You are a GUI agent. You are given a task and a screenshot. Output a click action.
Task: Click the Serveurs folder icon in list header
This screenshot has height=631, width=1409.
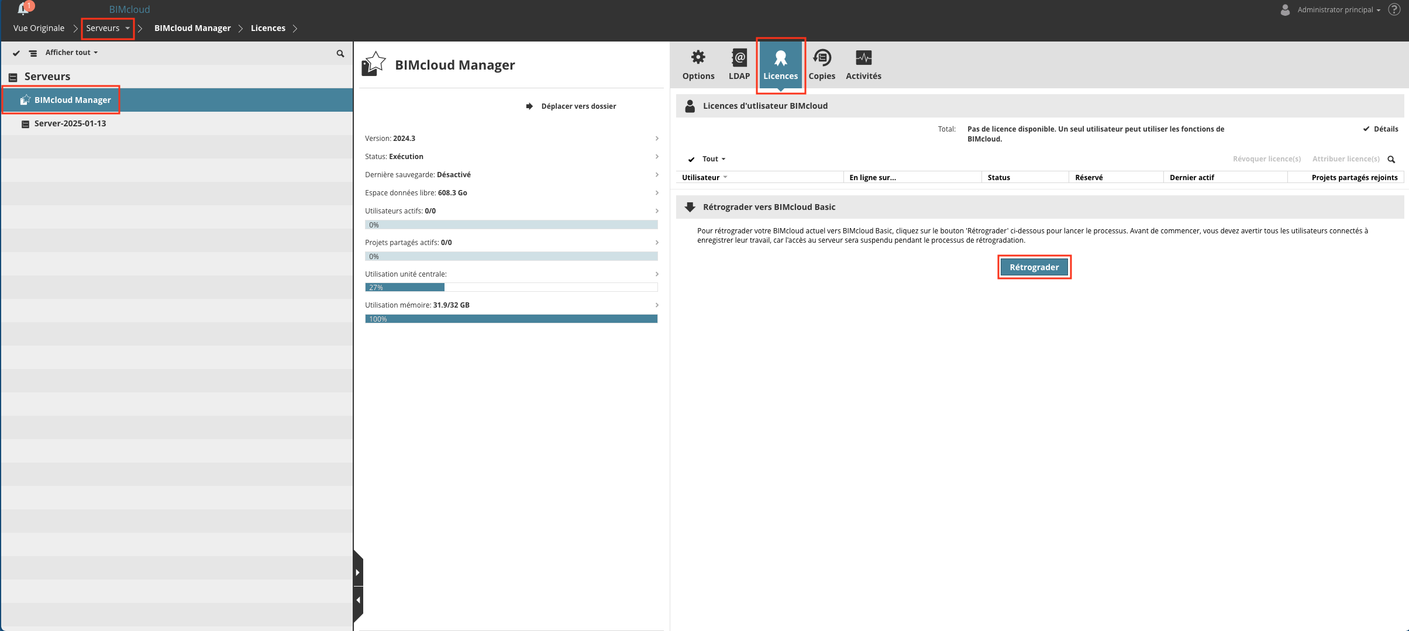coord(12,77)
